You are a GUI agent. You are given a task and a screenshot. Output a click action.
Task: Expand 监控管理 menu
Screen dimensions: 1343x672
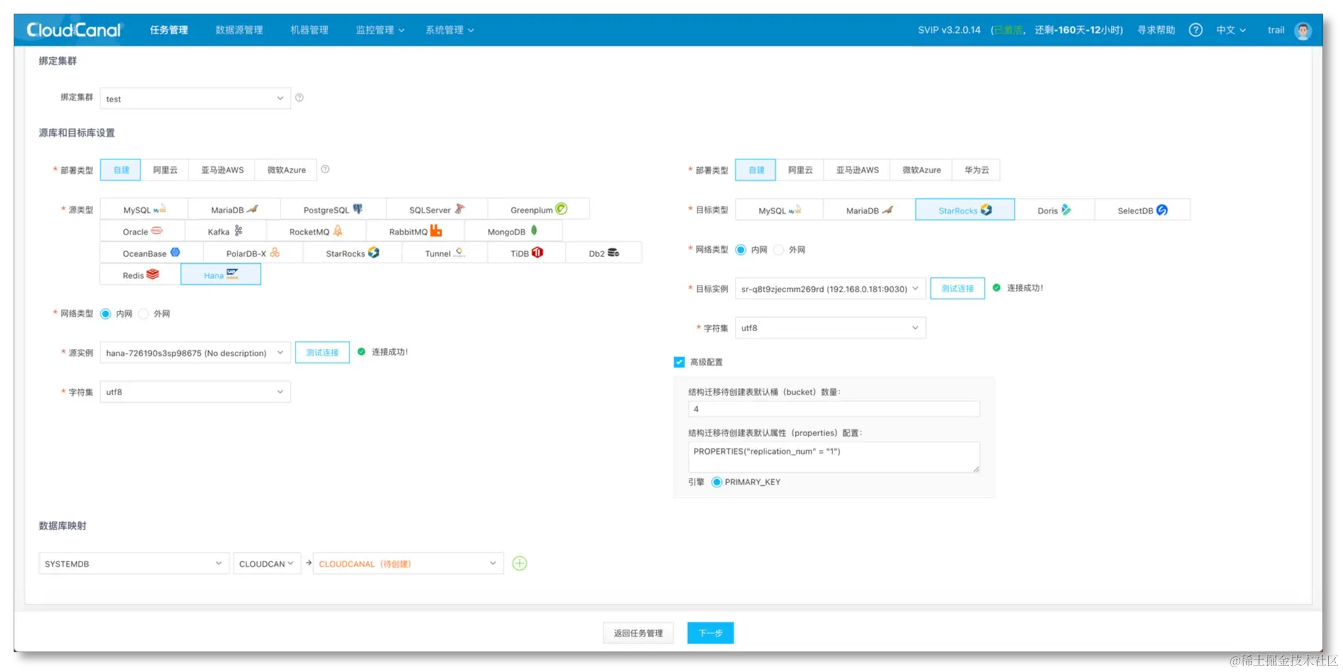[380, 30]
